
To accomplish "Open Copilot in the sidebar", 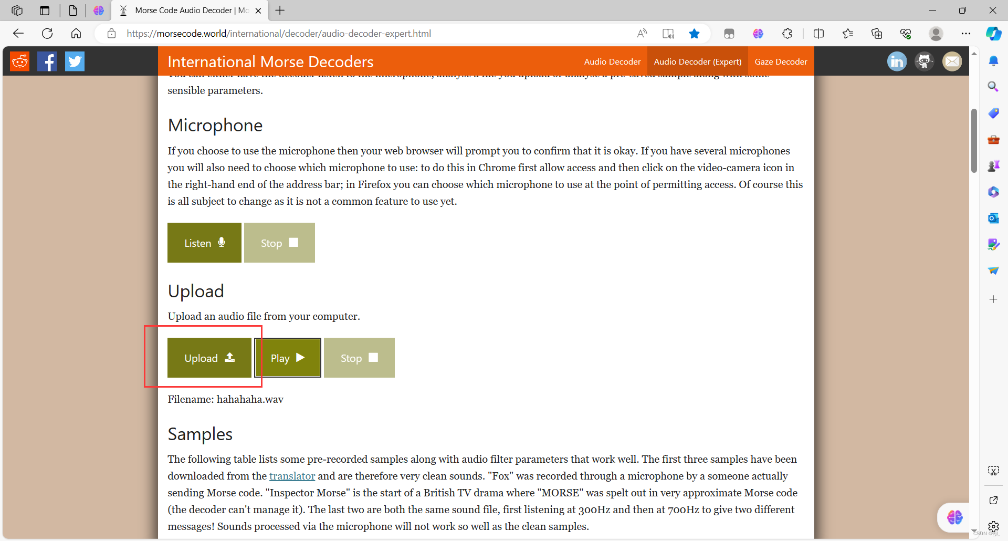I will (993, 34).
